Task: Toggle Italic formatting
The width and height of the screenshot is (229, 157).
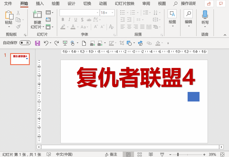Action: [69, 19]
